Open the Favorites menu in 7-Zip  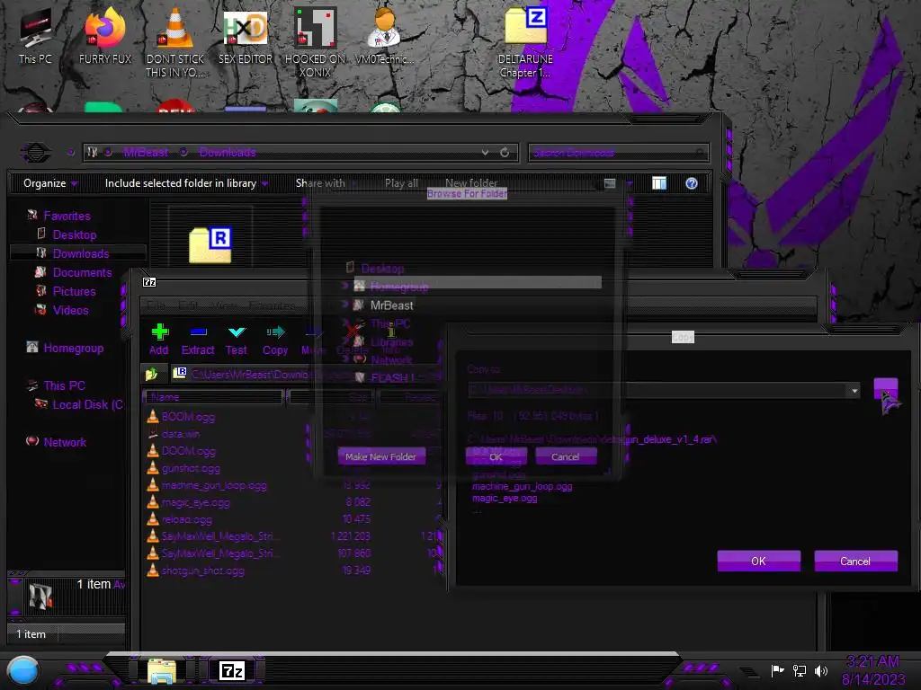click(x=272, y=305)
